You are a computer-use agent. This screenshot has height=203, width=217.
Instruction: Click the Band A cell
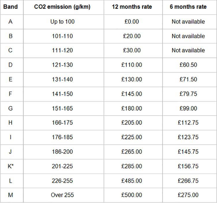(11, 22)
